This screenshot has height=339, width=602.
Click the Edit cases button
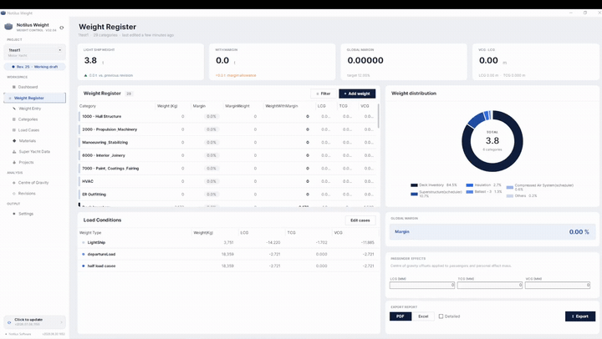coord(360,220)
